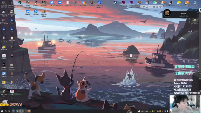Open the WeChat desktop shortcut
Image resolution: width=201 pixels, height=113 pixels.
click(155, 3)
